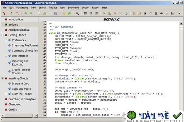Insert an anchor via anchor icon
This screenshot has width=184, height=122.
pos(126,13)
